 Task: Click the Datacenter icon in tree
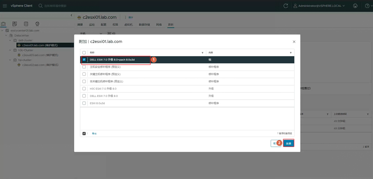pos(11,35)
